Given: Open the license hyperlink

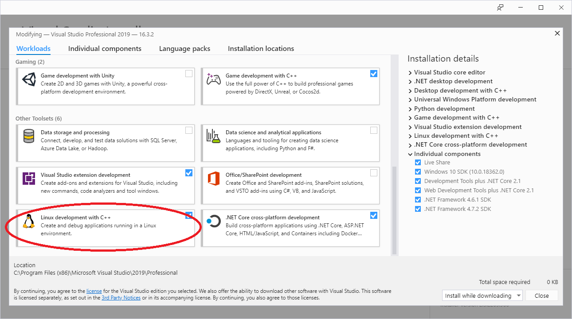Looking at the screenshot, I should [94, 291].
